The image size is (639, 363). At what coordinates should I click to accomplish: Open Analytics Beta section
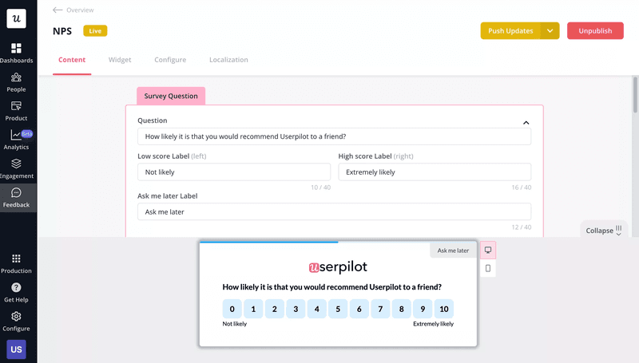(16, 140)
